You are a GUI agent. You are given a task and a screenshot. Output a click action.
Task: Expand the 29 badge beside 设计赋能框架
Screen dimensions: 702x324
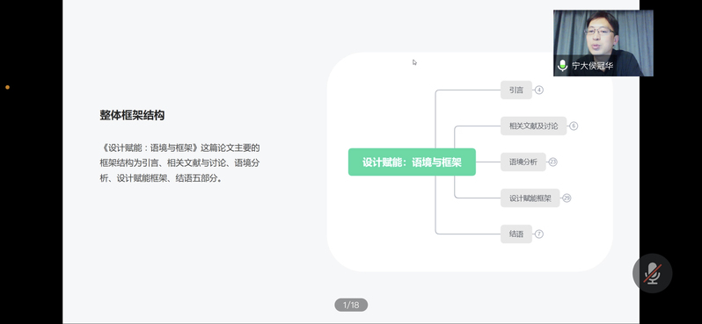(567, 198)
